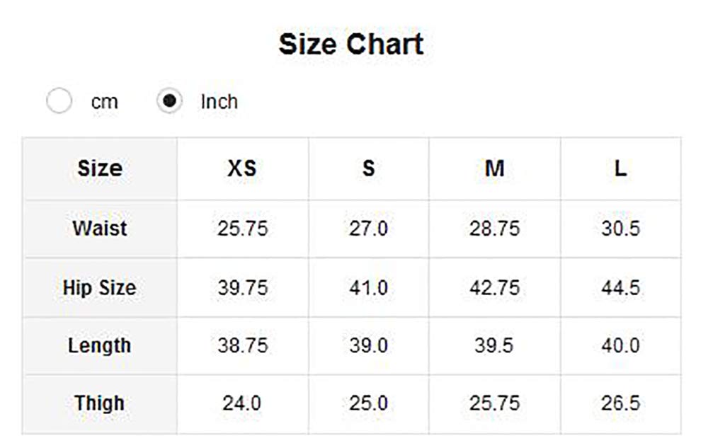Image resolution: width=708 pixels, height=443 pixels.
Task: Click the Inch label text
Action: [x=219, y=102]
